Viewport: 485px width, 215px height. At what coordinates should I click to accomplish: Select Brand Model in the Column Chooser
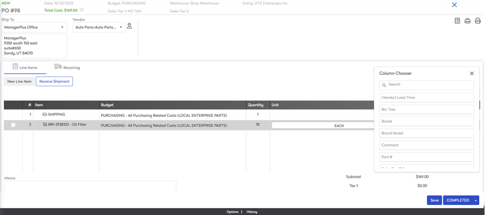pos(427,133)
